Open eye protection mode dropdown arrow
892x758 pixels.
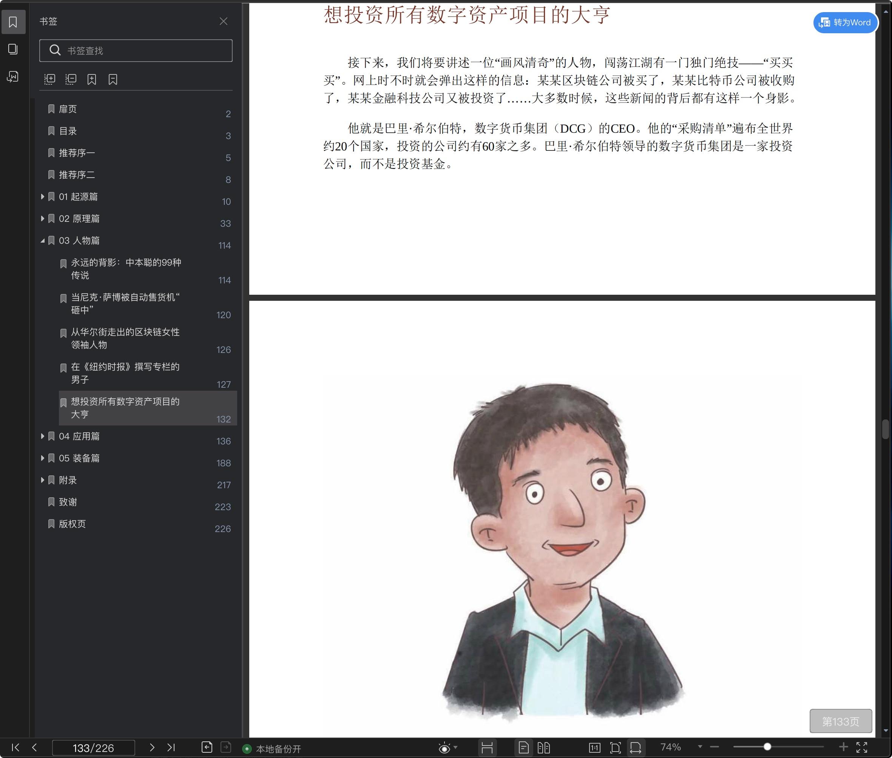tap(456, 747)
